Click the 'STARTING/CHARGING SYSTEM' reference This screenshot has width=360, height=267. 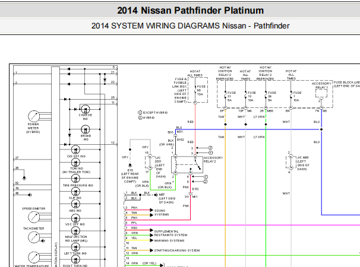(x=177, y=250)
